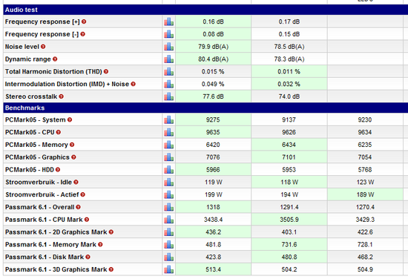Click help icon after Passmark 6.1 - 3D Graphics Mark
Viewport: 408px width, 279px height.
point(111,269)
